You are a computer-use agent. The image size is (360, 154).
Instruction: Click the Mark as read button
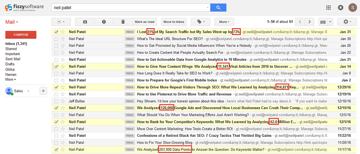pos(144,22)
